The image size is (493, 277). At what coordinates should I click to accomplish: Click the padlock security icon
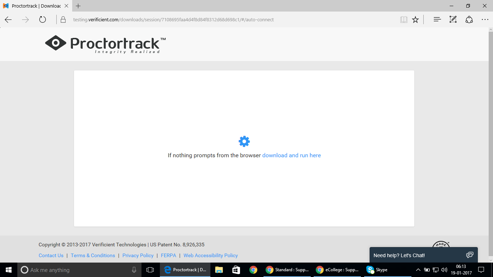coord(63,19)
